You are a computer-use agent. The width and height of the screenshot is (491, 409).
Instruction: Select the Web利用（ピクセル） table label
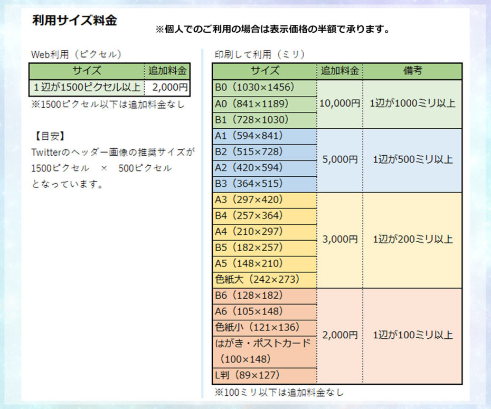click(x=77, y=54)
